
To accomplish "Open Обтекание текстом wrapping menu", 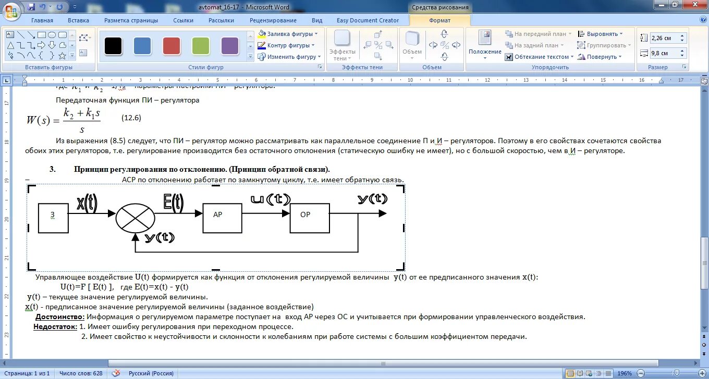I will tap(540, 57).
